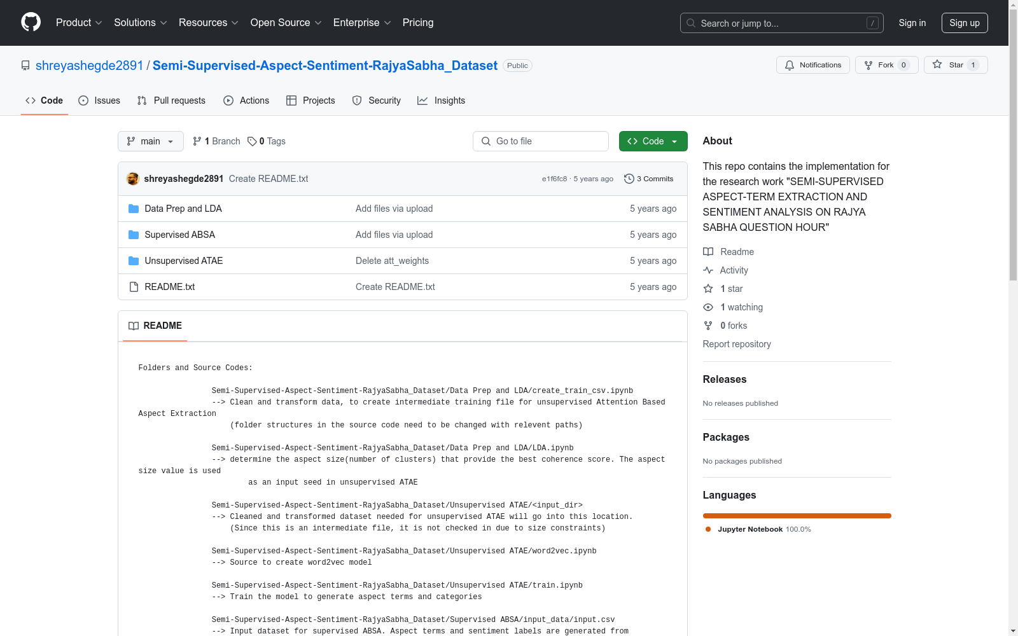Open the Readme link in About sidebar
Image resolution: width=1018 pixels, height=636 pixels.
[729, 252]
